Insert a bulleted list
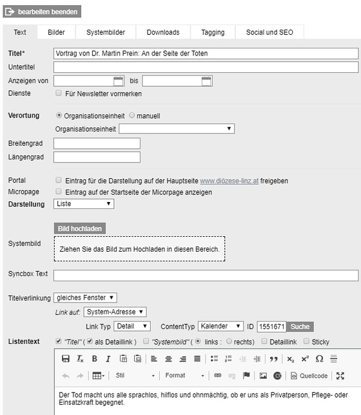This screenshot has height=415, width=361. (x=214, y=359)
